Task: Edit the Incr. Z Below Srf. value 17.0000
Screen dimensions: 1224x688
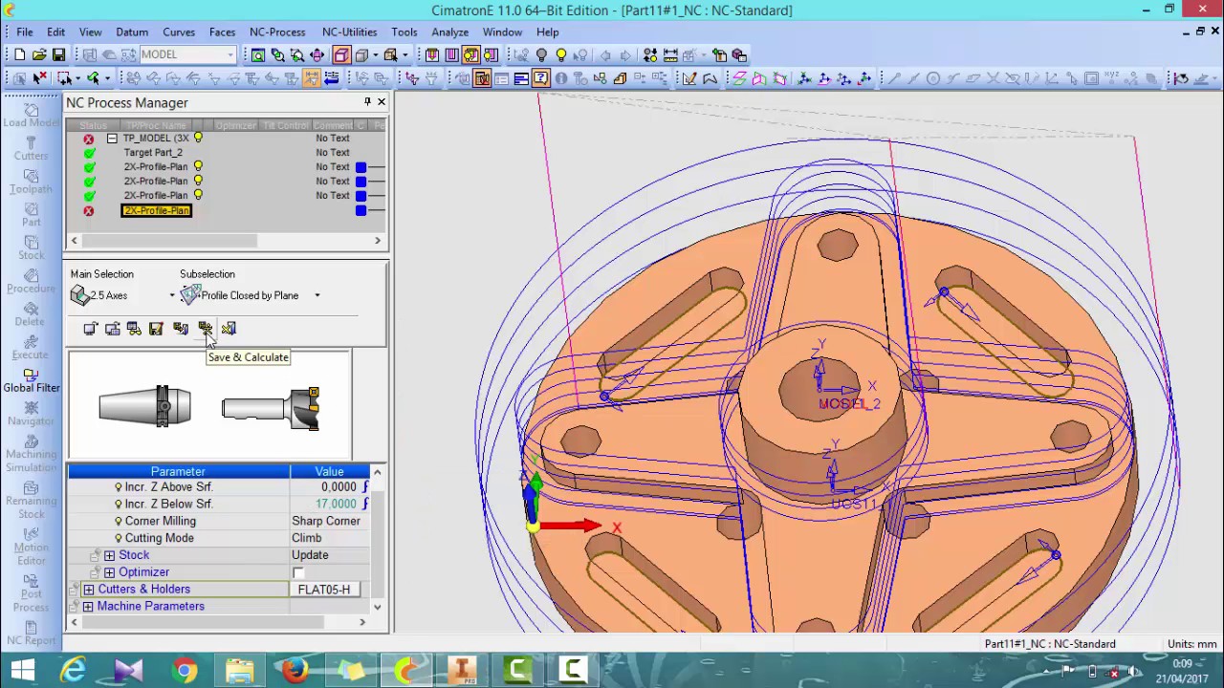Action: (336, 504)
